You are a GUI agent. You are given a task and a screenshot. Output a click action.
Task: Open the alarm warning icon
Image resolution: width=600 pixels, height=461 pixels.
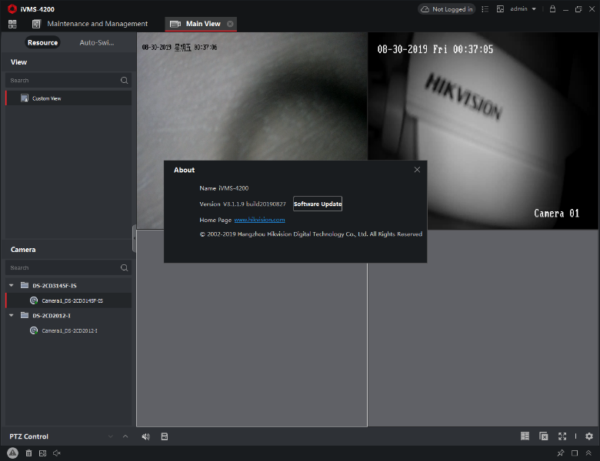click(x=12, y=453)
